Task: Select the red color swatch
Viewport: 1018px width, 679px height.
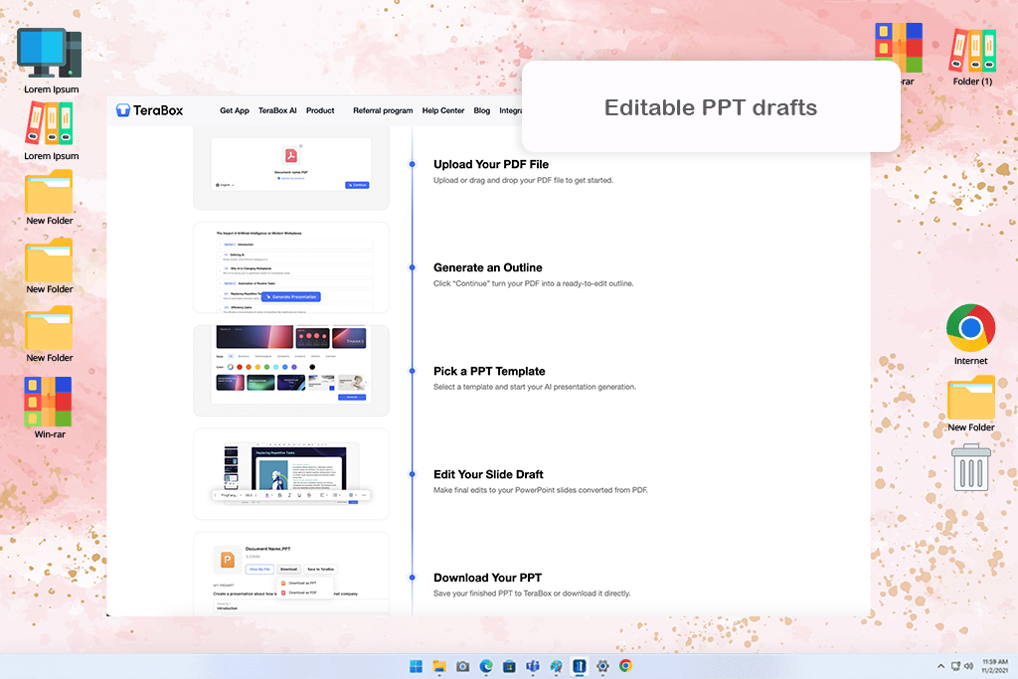Action: (x=240, y=367)
